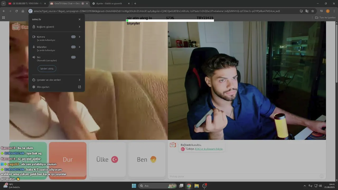Open the Chrome three-dot menu
Screen dimensions: 338x190
(x=334, y=11)
